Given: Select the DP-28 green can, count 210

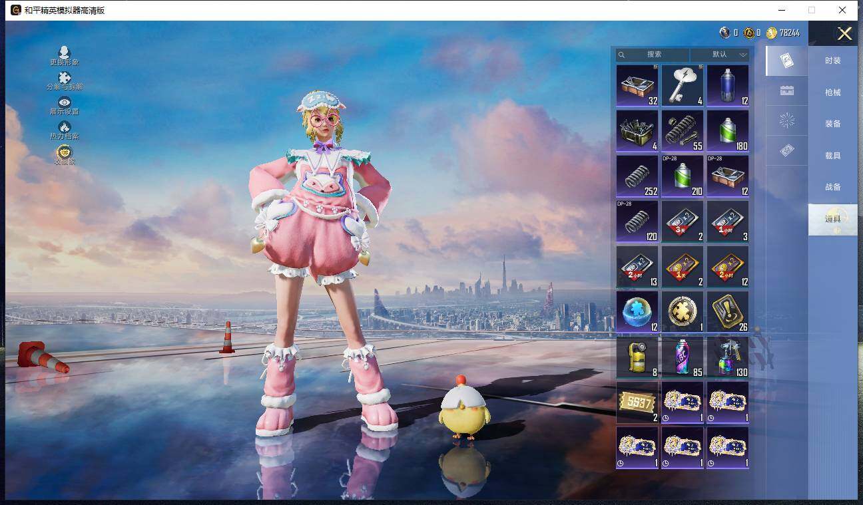Looking at the screenshot, I should (x=683, y=176).
